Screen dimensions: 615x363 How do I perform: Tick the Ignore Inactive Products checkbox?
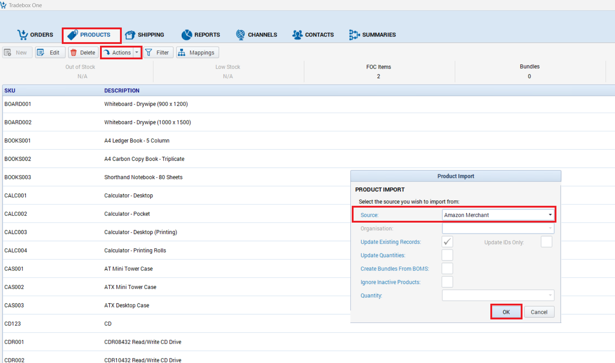[447, 282]
